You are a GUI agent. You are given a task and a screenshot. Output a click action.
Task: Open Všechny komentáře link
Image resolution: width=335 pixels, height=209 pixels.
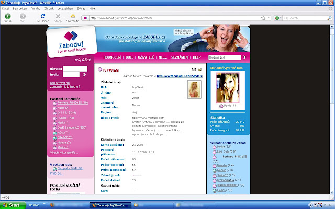(64, 152)
